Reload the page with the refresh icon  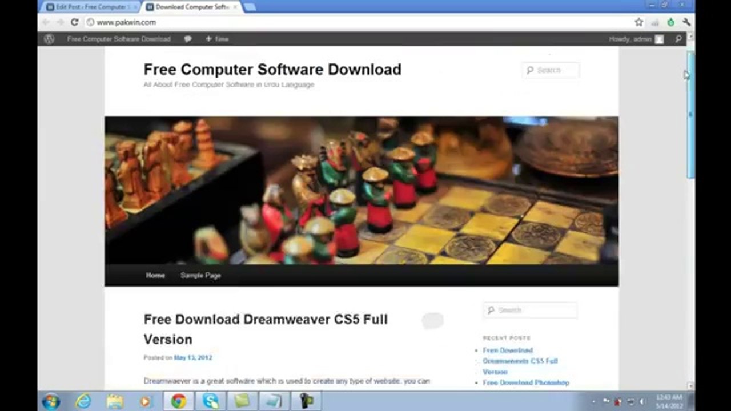pos(74,22)
